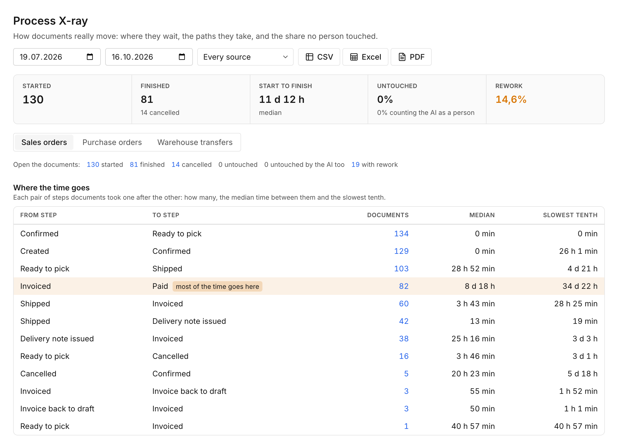Open 42 documents Shipped to Delivery note issued

(404, 321)
